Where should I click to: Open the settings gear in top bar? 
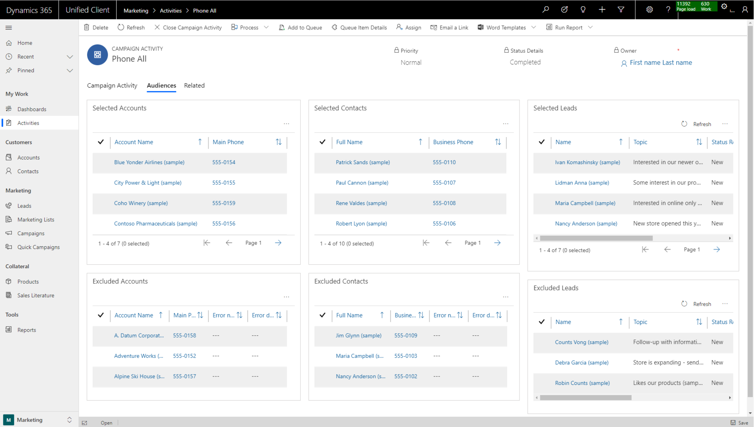(649, 10)
